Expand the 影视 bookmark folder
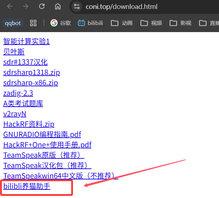219x198 pixels. [x=180, y=23]
